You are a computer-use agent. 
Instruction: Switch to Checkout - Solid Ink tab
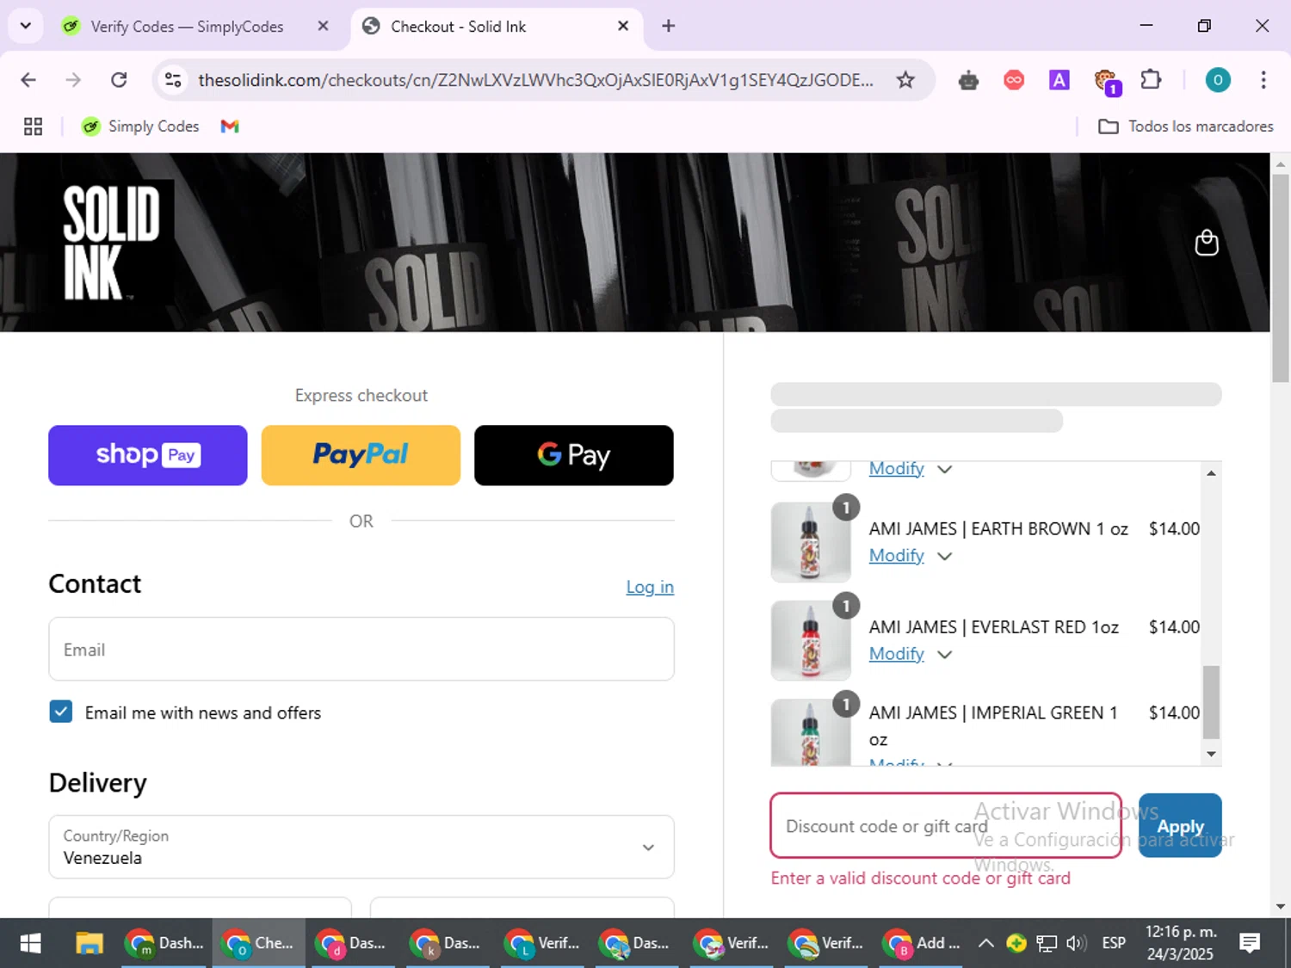(x=495, y=27)
